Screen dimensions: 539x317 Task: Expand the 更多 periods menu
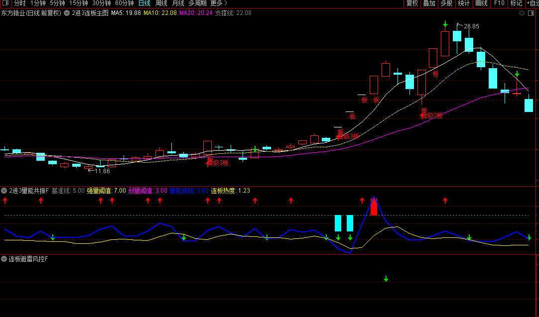219,3
